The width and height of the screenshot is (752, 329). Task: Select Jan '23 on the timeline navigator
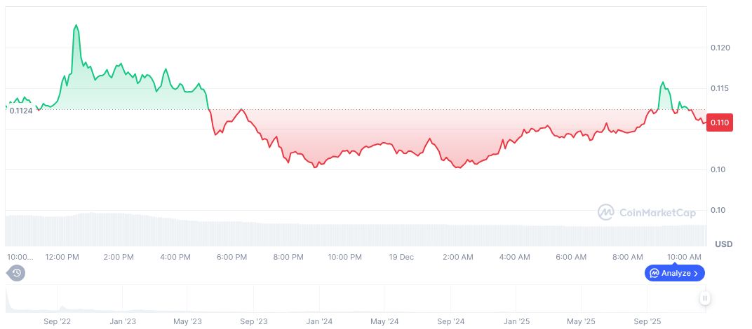[123, 321]
